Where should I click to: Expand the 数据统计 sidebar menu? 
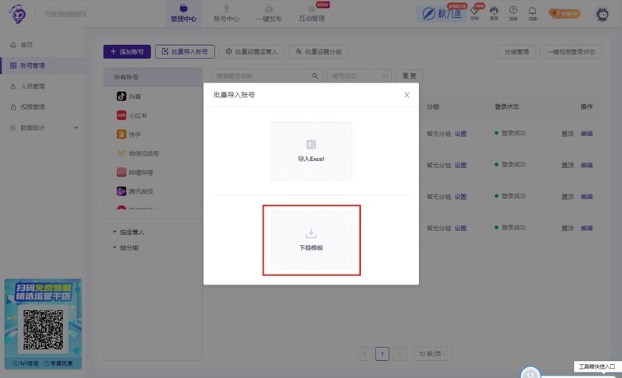point(43,128)
